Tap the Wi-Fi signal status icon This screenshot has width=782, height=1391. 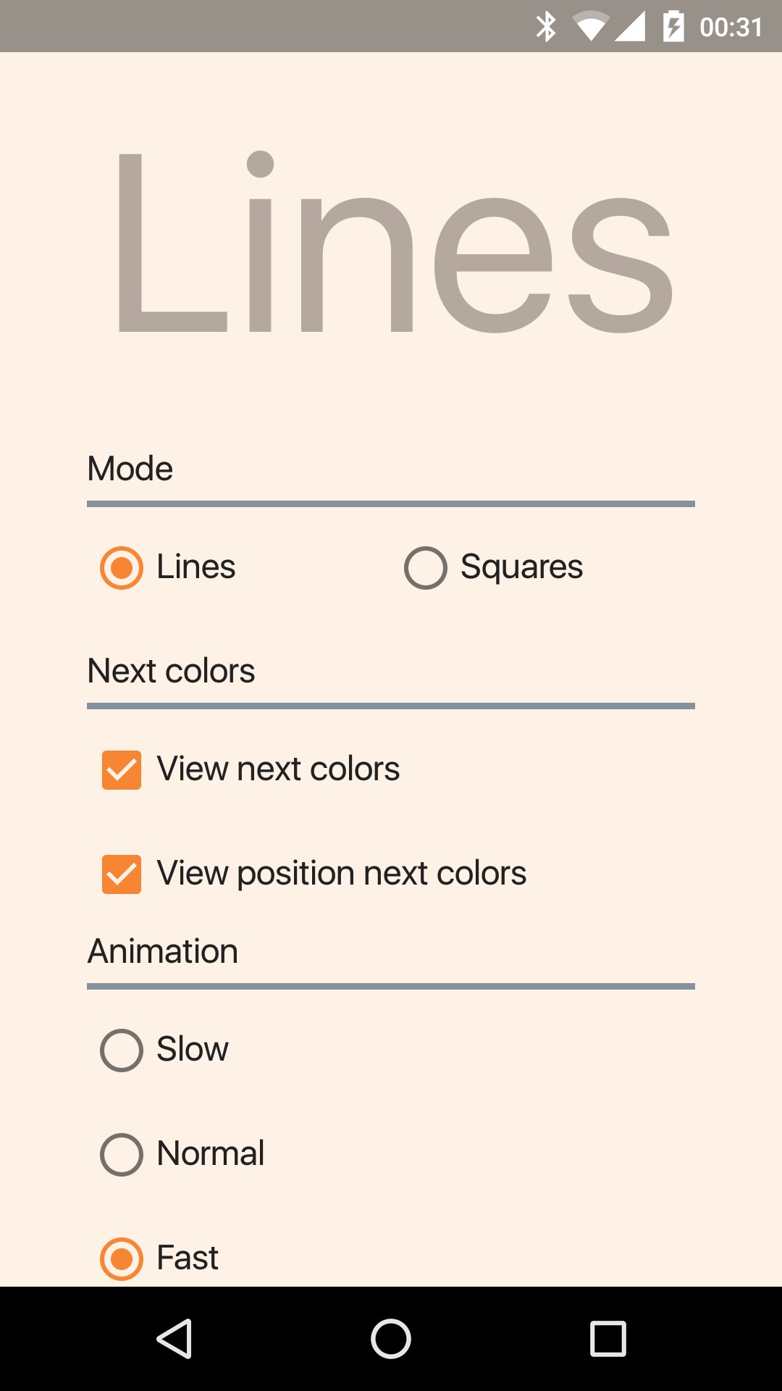(589, 27)
